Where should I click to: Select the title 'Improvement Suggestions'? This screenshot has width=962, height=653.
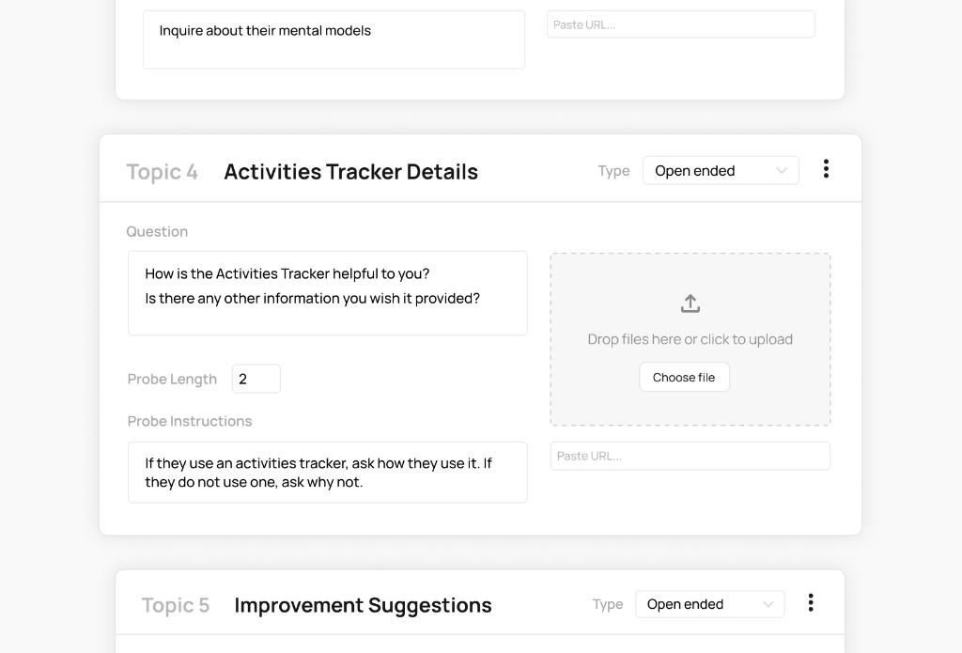[363, 605]
